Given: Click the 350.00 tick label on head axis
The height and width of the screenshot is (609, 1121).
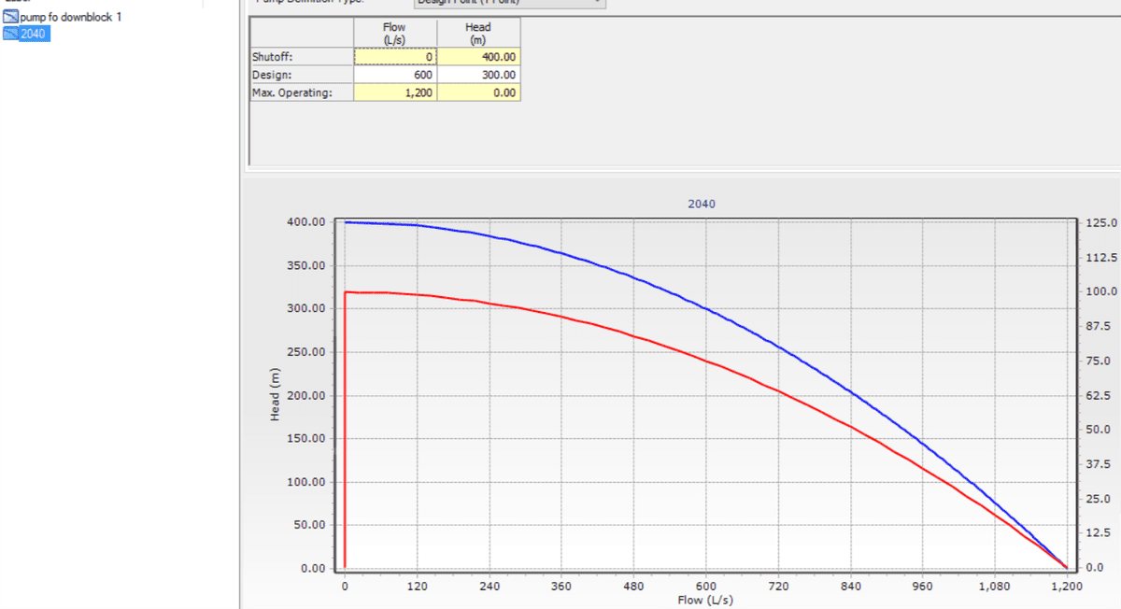Looking at the screenshot, I should click(305, 265).
